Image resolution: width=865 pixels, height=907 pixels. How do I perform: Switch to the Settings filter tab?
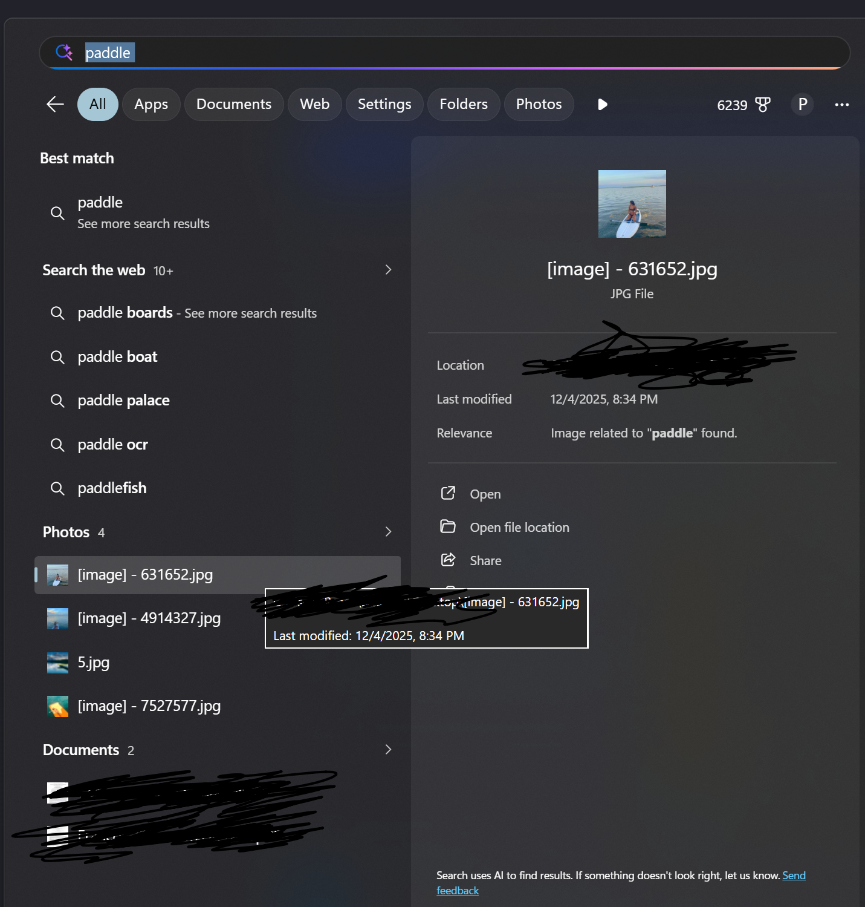pyautogui.click(x=384, y=104)
